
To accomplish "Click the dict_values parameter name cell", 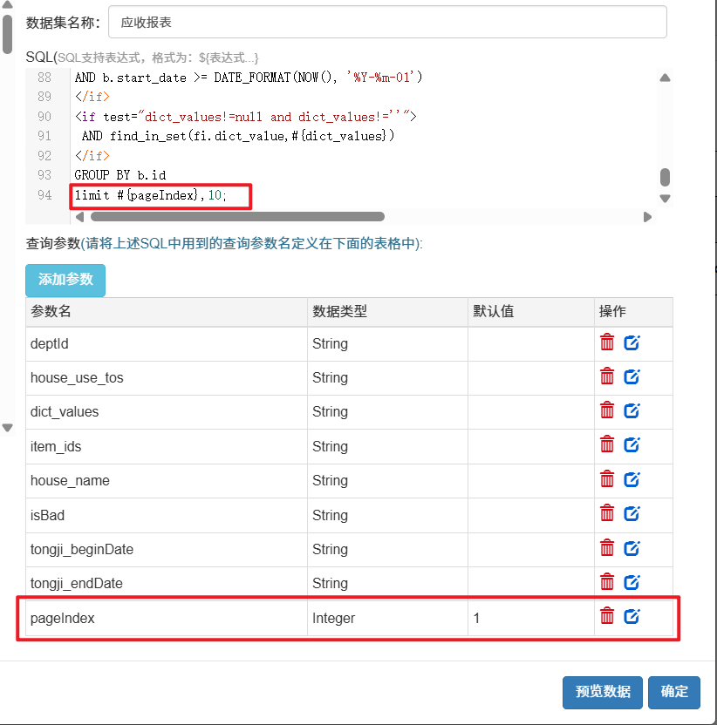I will point(167,412).
